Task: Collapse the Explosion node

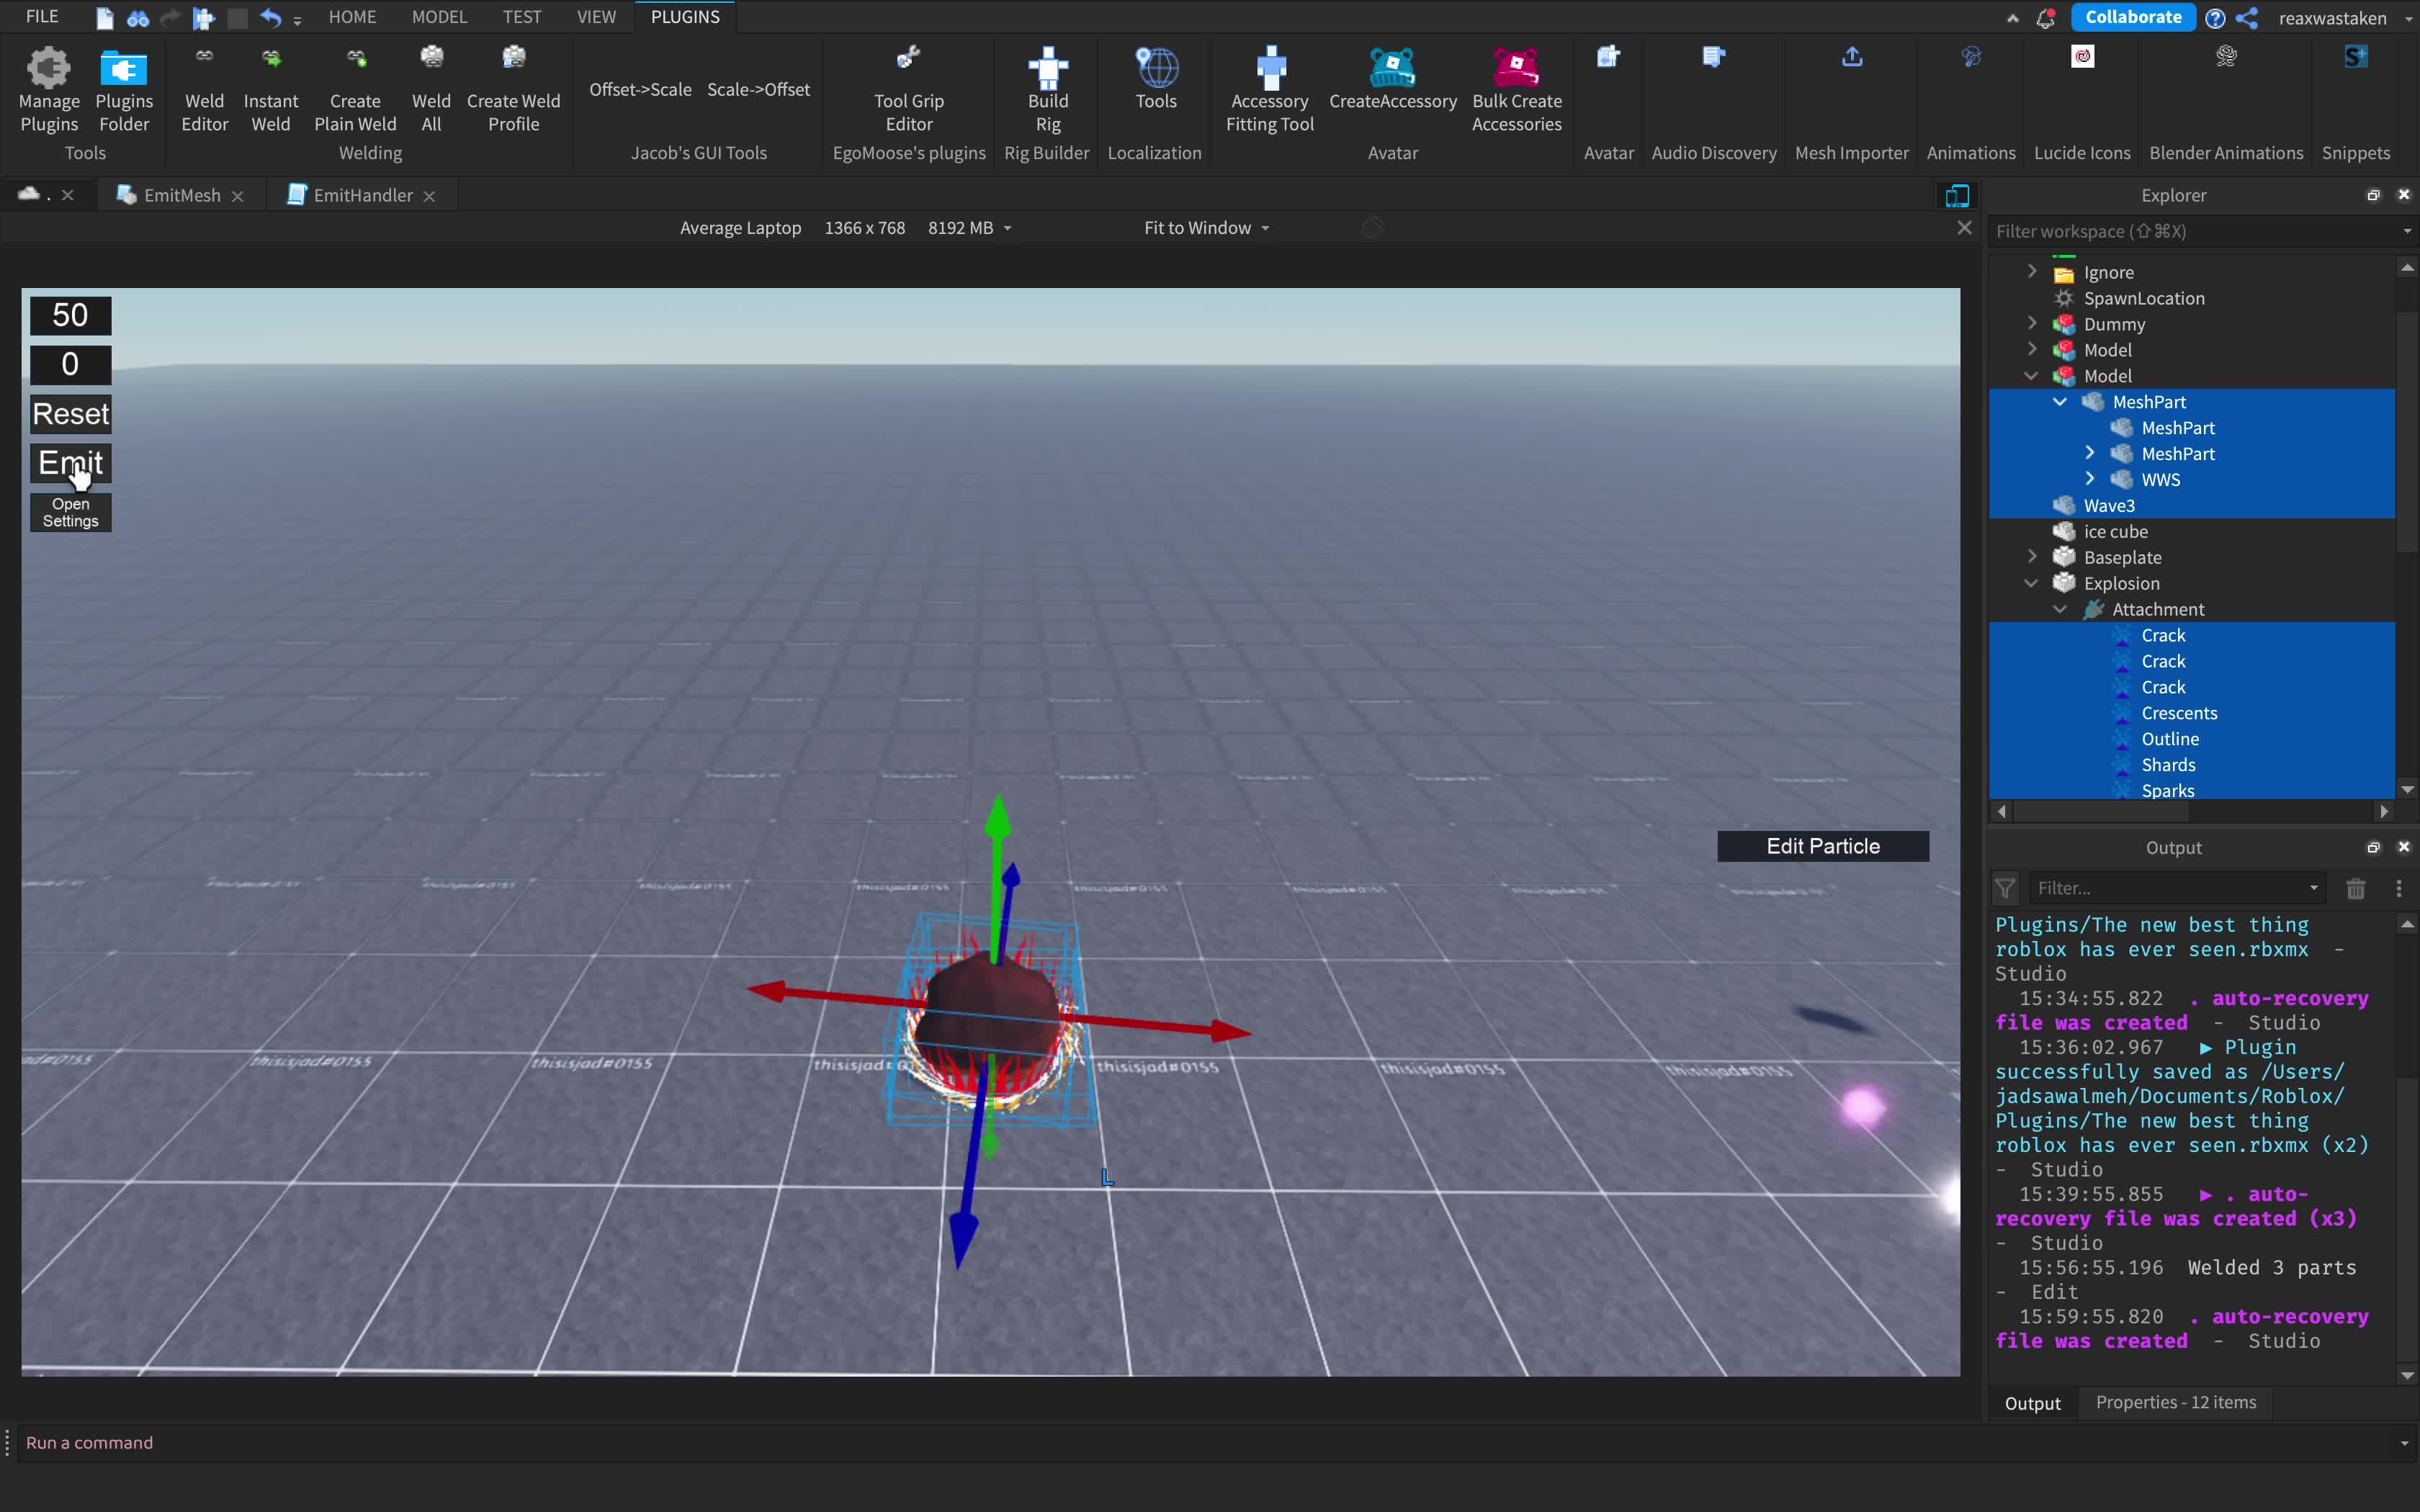Action: coord(2031,583)
